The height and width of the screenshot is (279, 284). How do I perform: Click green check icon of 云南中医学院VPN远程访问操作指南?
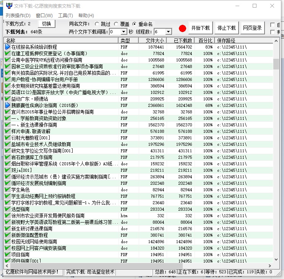coord(8,60)
